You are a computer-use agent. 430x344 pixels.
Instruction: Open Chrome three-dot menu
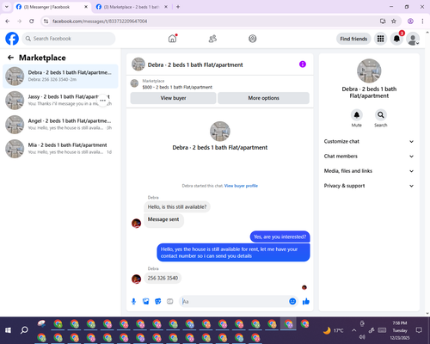(x=422, y=21)
